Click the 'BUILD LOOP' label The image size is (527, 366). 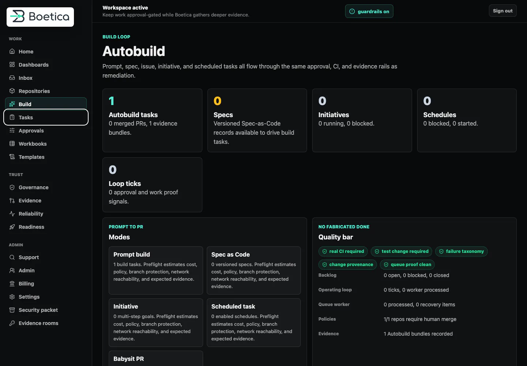(x=116, y=37)
